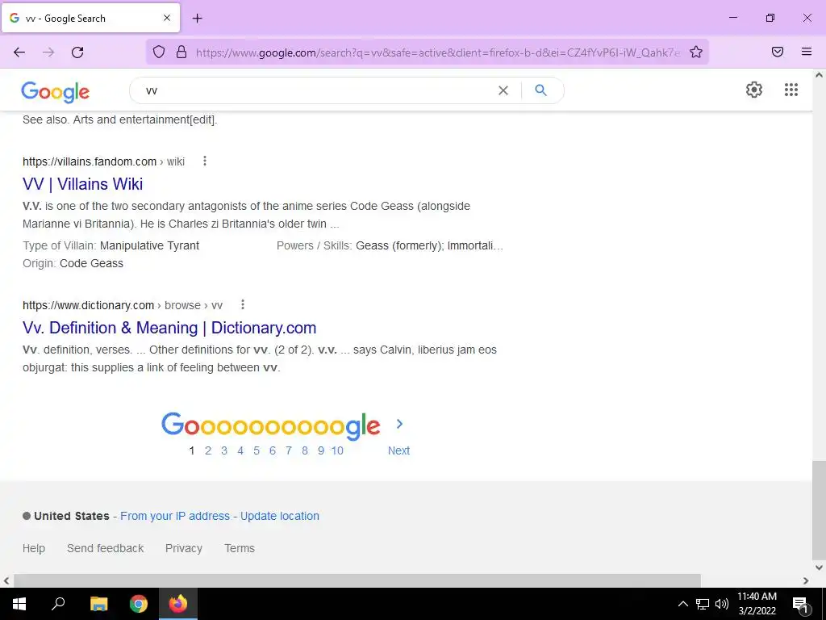This screenshot has height=620, width=826.
Task: Open Google quick settings gear
Action: tap(754, 90)
